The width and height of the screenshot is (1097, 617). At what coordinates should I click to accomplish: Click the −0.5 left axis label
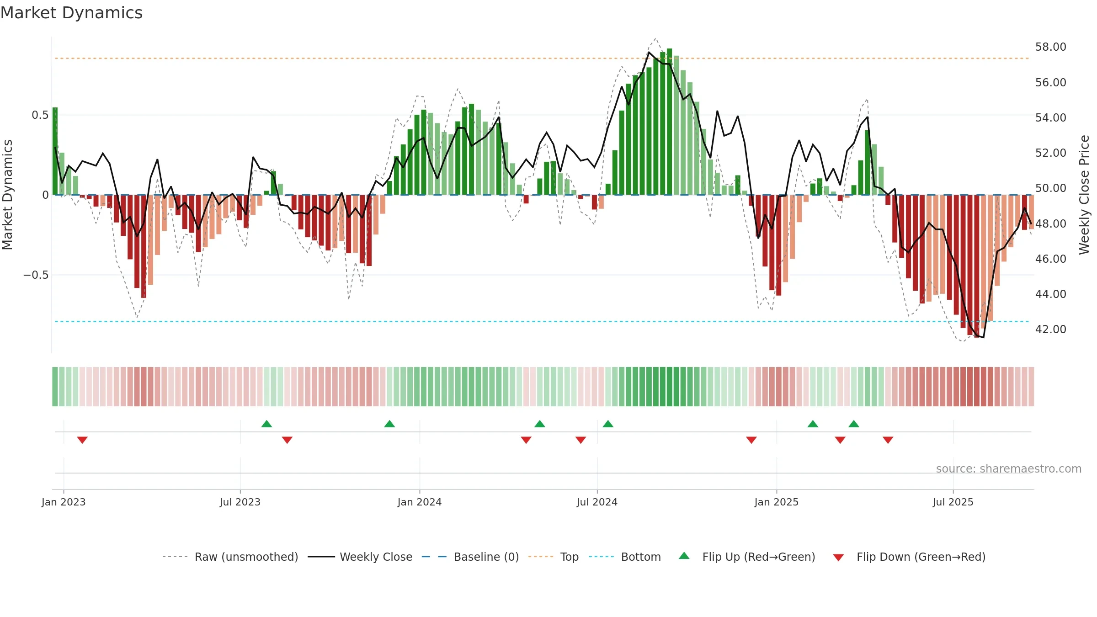coord(36,275)
